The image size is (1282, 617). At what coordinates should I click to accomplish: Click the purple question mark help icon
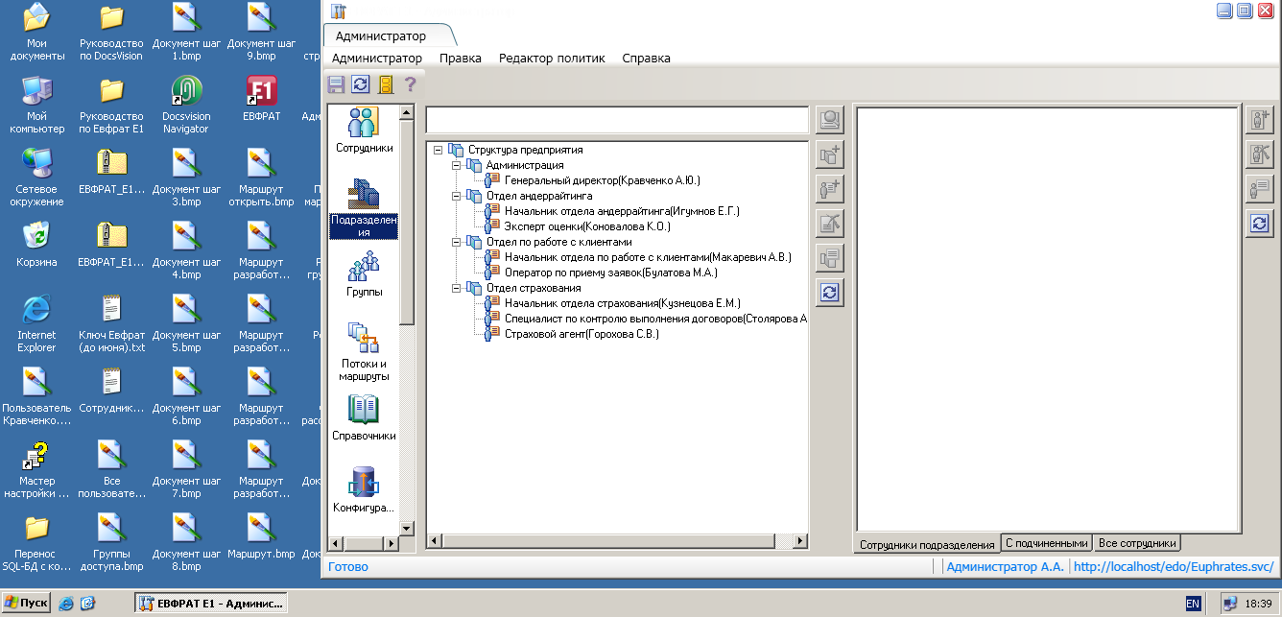(x=410, y=84)
